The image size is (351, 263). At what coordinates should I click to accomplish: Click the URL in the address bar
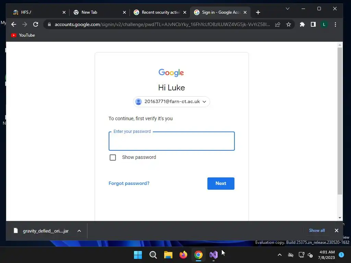click(x=162, y=24)
